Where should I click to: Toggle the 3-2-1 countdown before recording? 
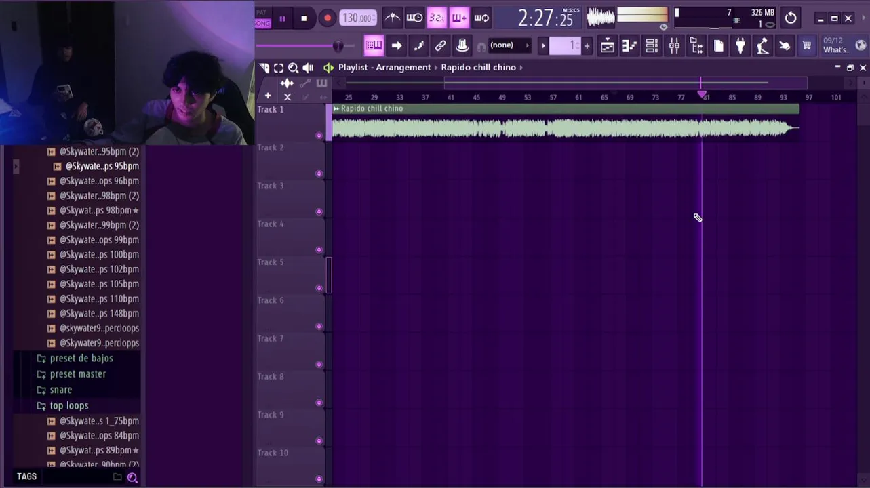click(x=437, y=18)
